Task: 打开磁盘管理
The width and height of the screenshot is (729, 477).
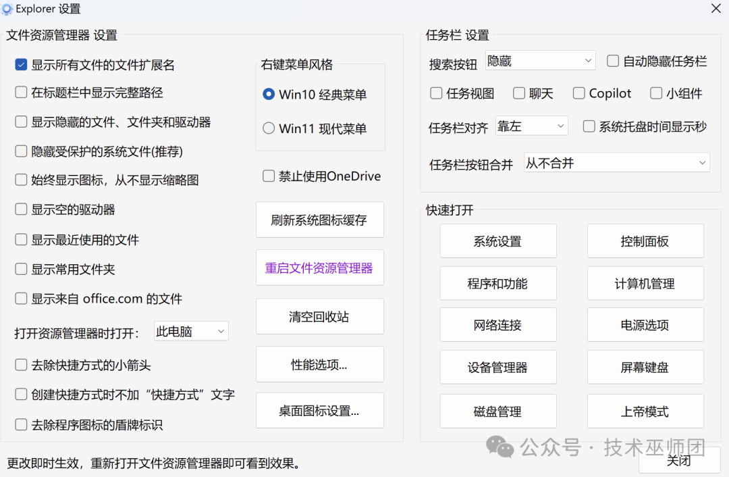Action: [497, 411]
